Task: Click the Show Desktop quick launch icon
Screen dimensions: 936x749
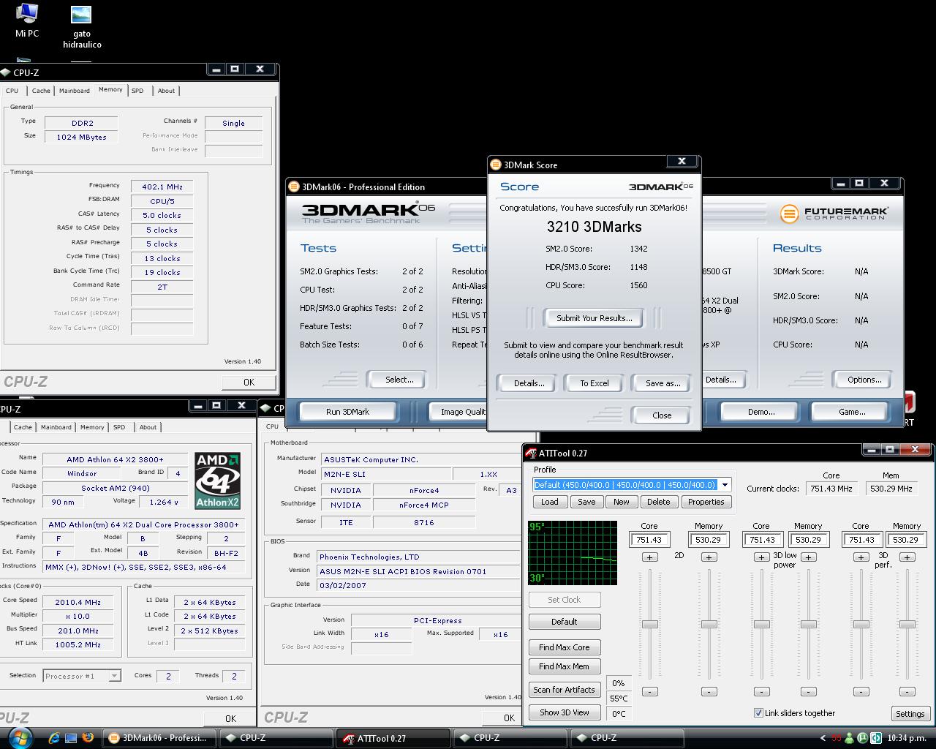Action: tap(71, 737)
